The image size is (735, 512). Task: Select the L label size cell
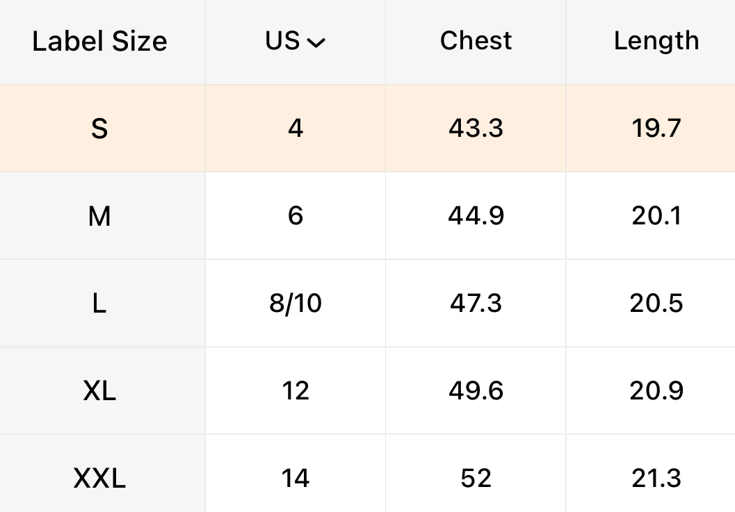(99, 304)
